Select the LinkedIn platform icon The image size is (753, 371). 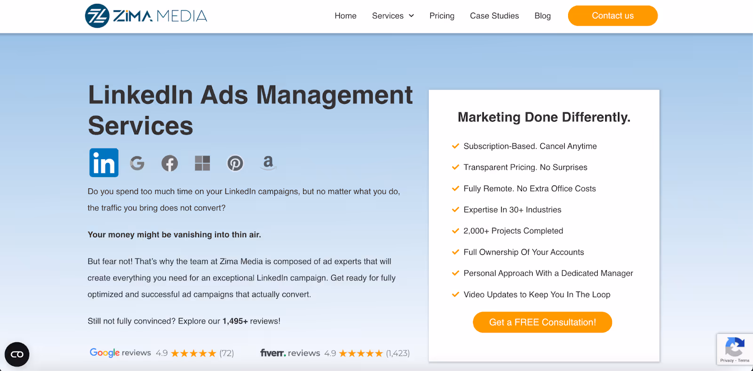tap(104, 162)
